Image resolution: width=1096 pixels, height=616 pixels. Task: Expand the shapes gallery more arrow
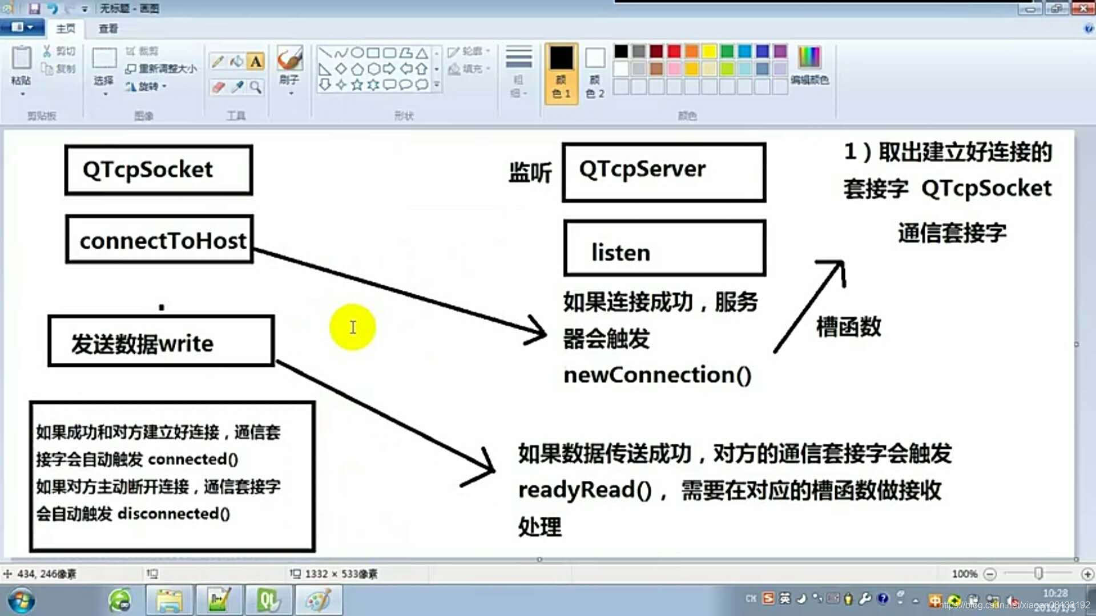[x=437, y=85]
